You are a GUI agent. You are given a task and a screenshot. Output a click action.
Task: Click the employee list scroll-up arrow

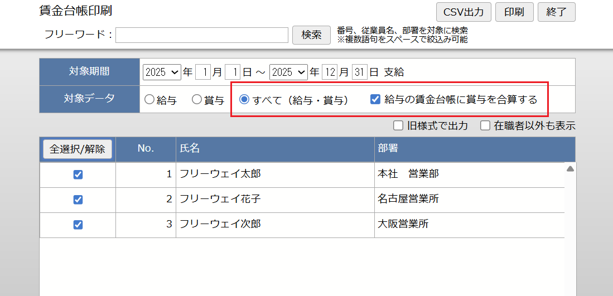click(570, 168)
